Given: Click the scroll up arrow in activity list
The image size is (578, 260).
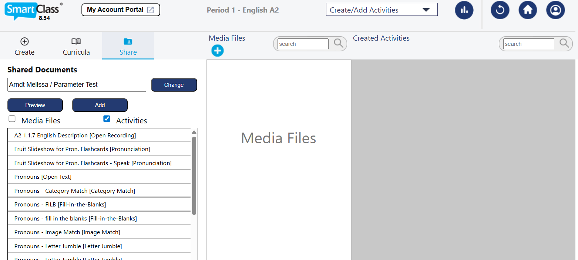Looking at the screenshot, I should pyautogui.click(x=194, y=132).
